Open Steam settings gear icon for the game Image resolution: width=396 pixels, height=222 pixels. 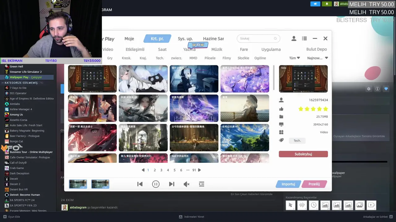tap(368, 89)
